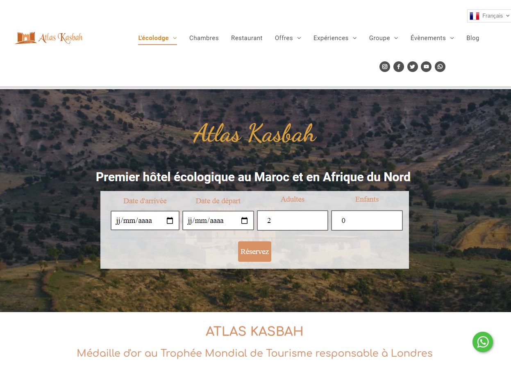The width and height of the screenshot is (511, 371).
Task: Go to the Restaurant page
Action: (247, 38)
